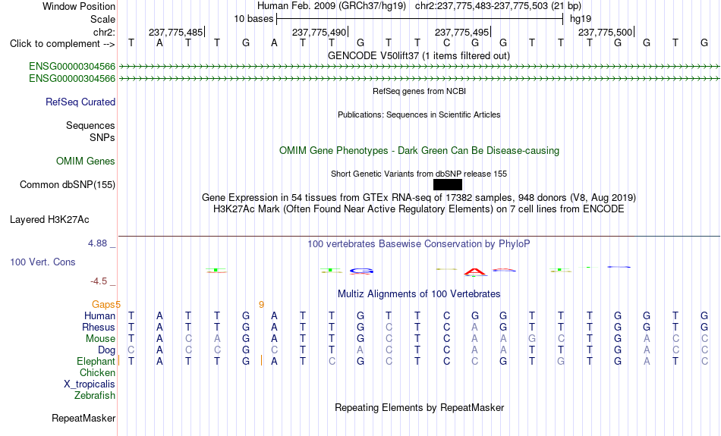Viewport: 721px width, 436px height.
Task: Click the Window Position label
Action: pyautogui.click(x=79, y=6)
